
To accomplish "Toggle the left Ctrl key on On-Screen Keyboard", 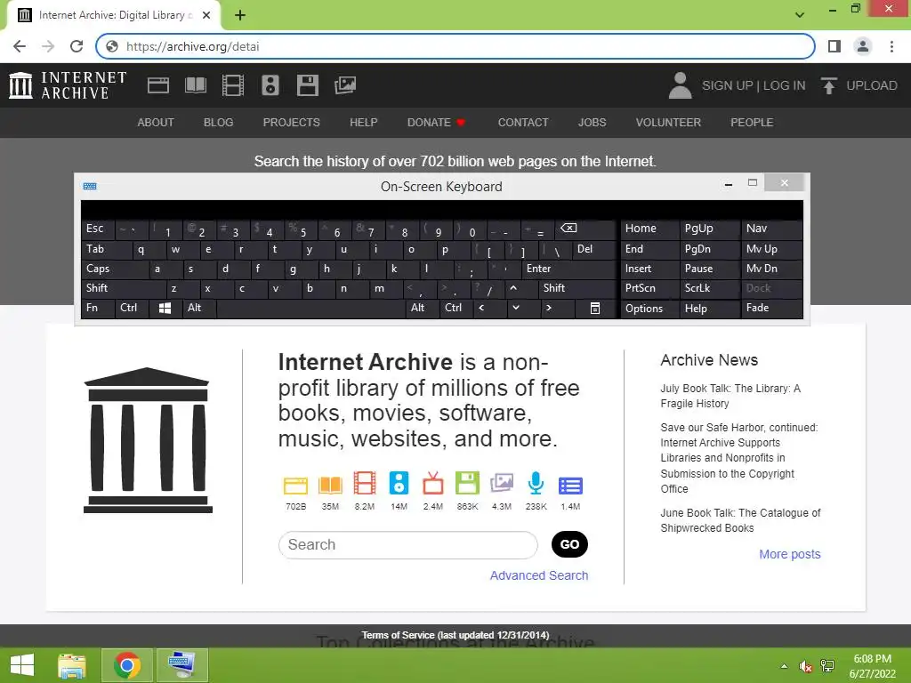I will click(132, 309).
